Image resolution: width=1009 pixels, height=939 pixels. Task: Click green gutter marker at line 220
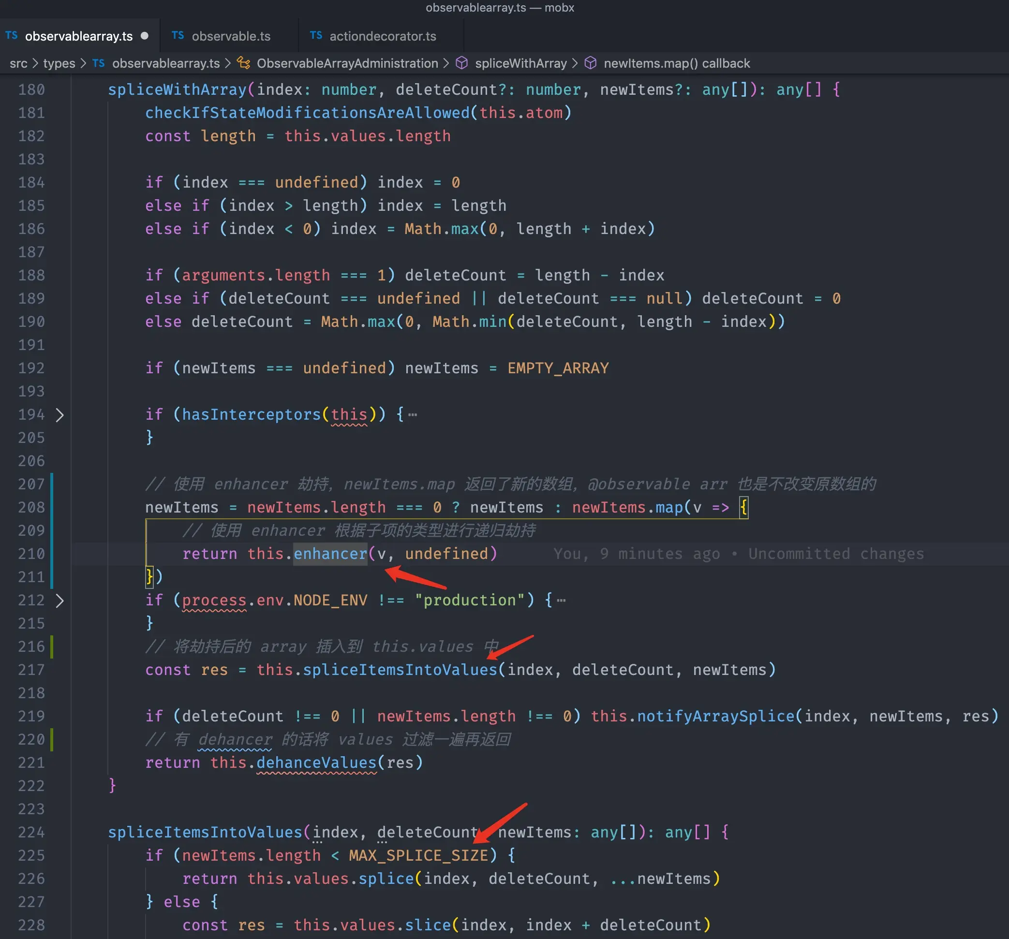point(52,740)
